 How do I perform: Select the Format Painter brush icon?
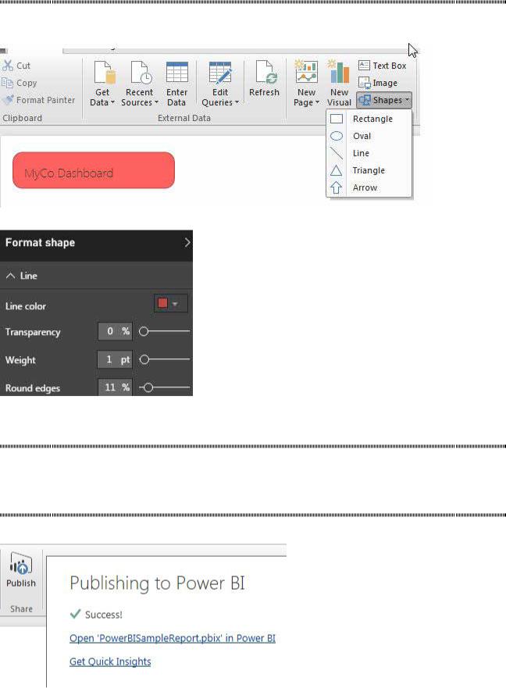coord(8,100)
